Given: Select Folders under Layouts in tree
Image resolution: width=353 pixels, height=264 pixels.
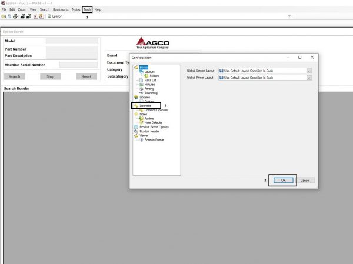Looking at the screenshot, I should (x=154, y=76).
